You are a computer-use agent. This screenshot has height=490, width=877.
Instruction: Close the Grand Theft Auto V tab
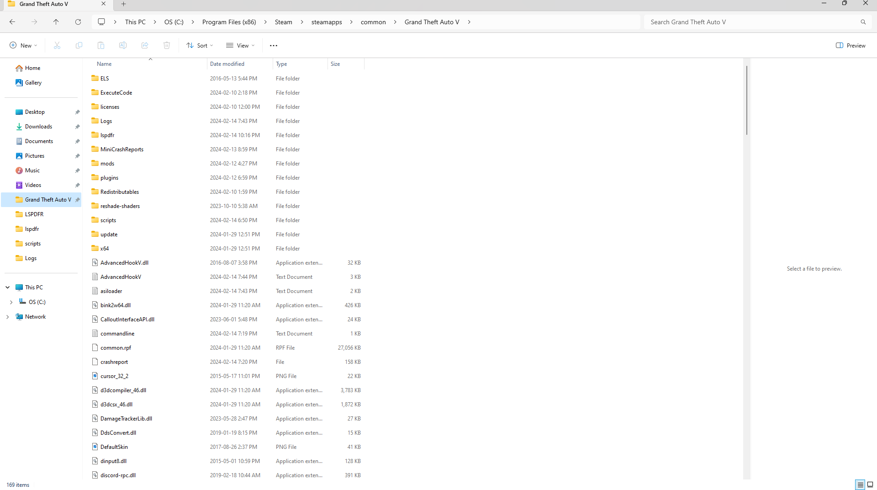tap(104, 4)
